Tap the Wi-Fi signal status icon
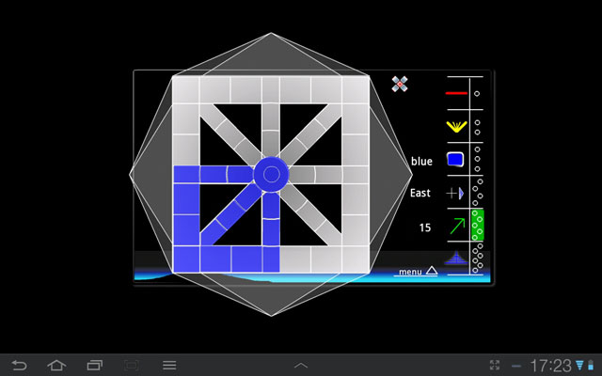602x376 pixels. 579,366
